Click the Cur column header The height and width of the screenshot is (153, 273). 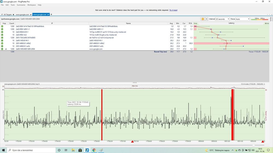point(184,23)
